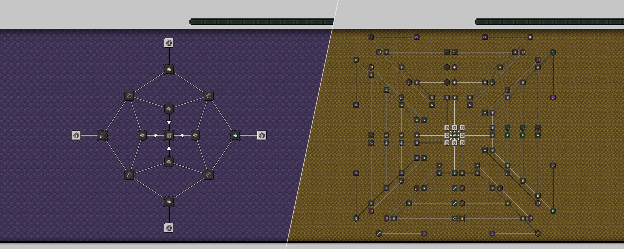Click the top-left purple hat node in the yellow tree
The height and width of the screenshot is (249, 624).
pos(417,37)
